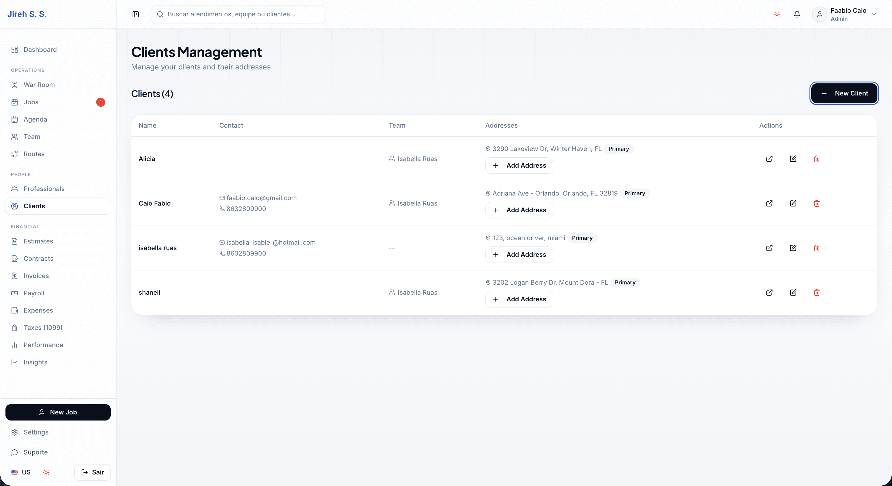
Task: Toggle theme sun icon near US language
Action: (x=46, y=472)
